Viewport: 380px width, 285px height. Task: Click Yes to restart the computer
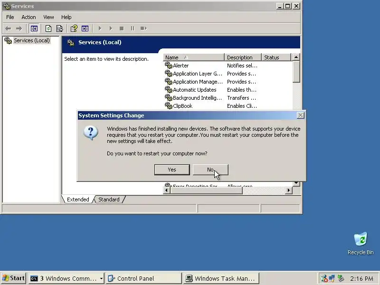[172, 170]
